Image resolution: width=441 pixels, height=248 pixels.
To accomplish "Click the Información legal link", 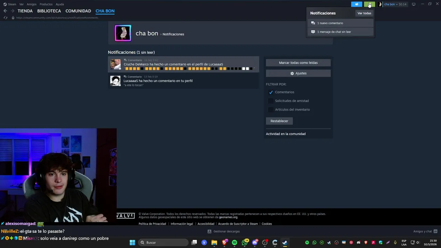I will (182, 224).
